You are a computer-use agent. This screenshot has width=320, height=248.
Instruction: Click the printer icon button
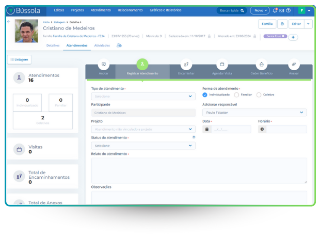coord(282,24)
